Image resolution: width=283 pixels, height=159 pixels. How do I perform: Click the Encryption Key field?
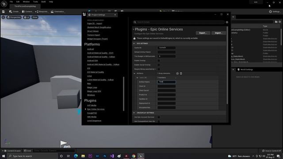166,108
